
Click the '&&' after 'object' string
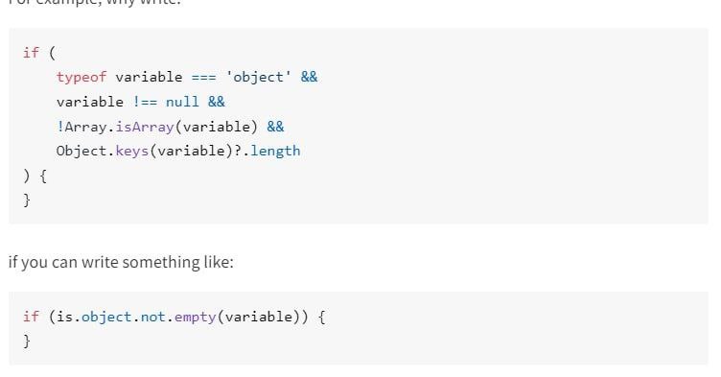point(309,77)
